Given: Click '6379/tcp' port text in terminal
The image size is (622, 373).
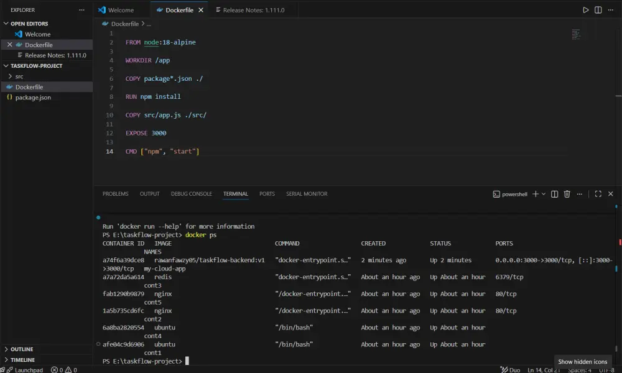Looking at the screenshot, I should (x=509, y=277).
